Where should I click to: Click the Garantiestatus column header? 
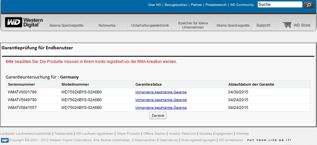tap(148, 84)
